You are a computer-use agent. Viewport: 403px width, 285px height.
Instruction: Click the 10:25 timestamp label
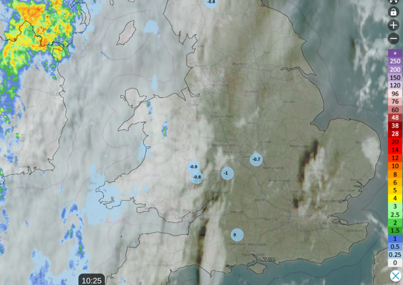point(92,280)
